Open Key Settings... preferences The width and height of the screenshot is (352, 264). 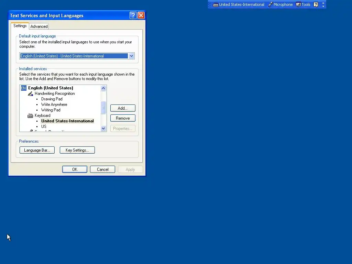77,150
